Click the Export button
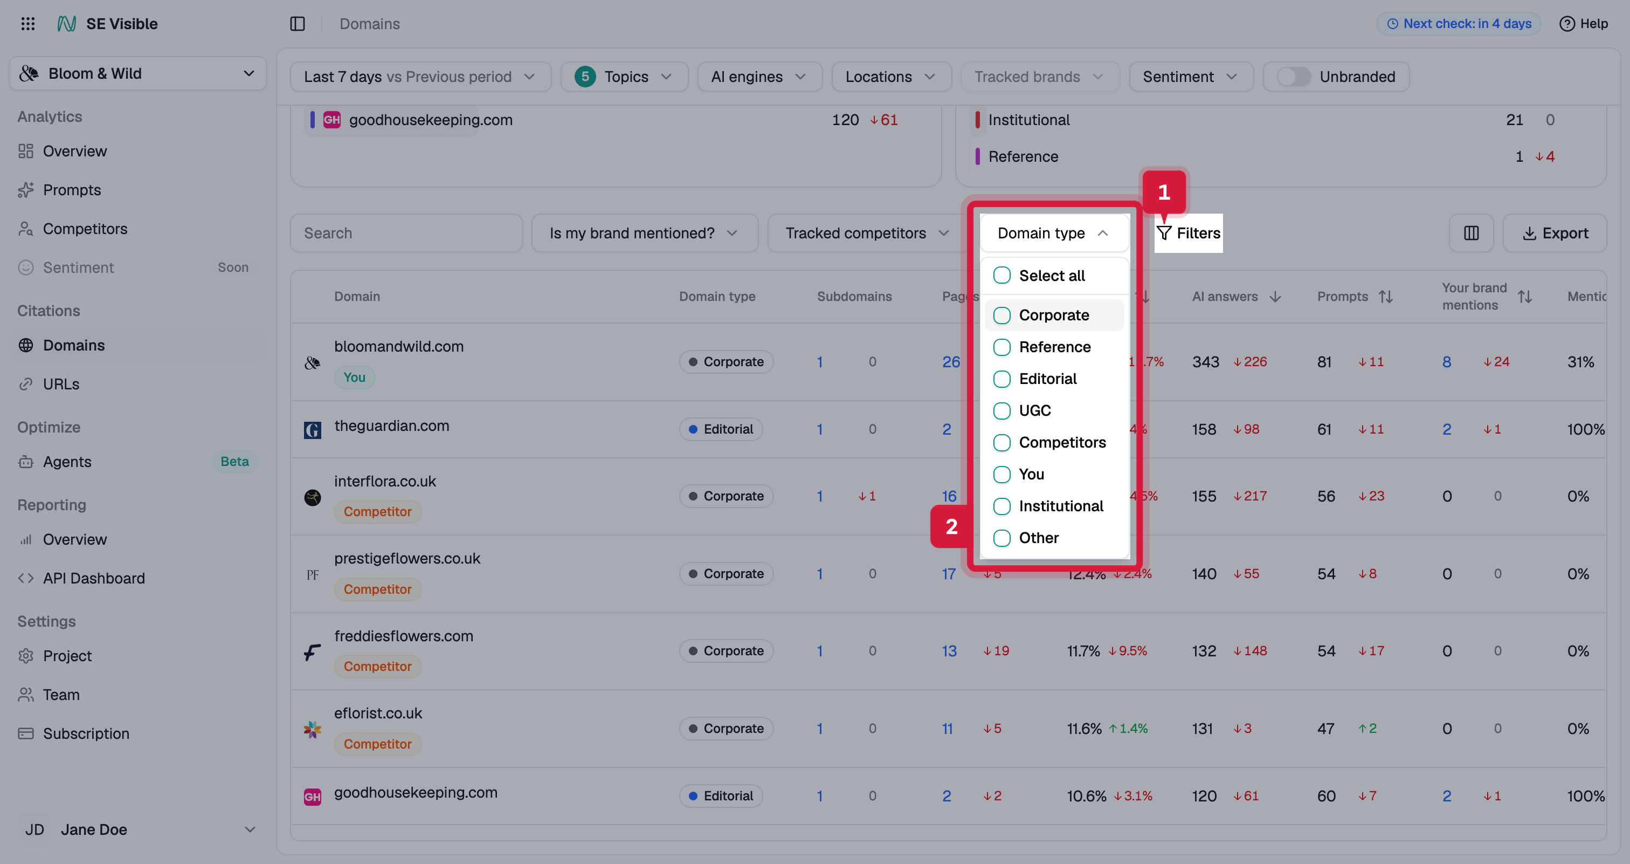 coord(1555,233)
